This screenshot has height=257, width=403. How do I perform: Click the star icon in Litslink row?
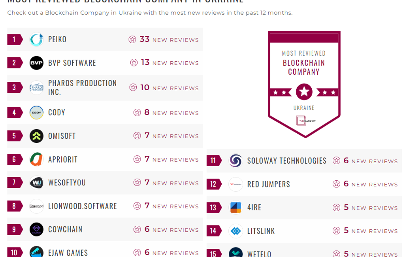point(336,231)
